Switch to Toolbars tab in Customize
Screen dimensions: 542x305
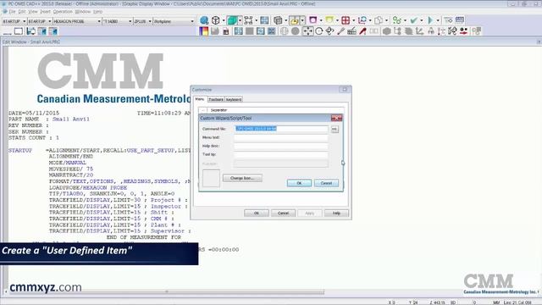point(216,100)
